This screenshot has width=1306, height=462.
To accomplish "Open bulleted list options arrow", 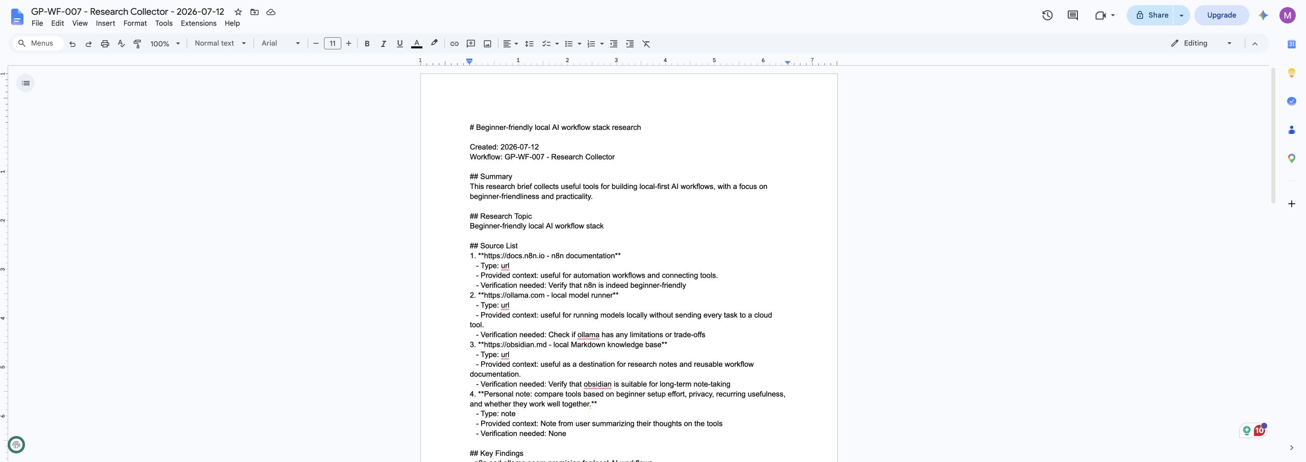I will 580,44.
